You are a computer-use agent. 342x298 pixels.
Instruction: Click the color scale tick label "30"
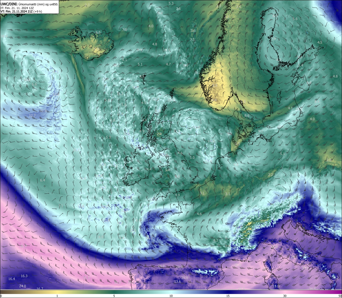(x=285, y=296)
